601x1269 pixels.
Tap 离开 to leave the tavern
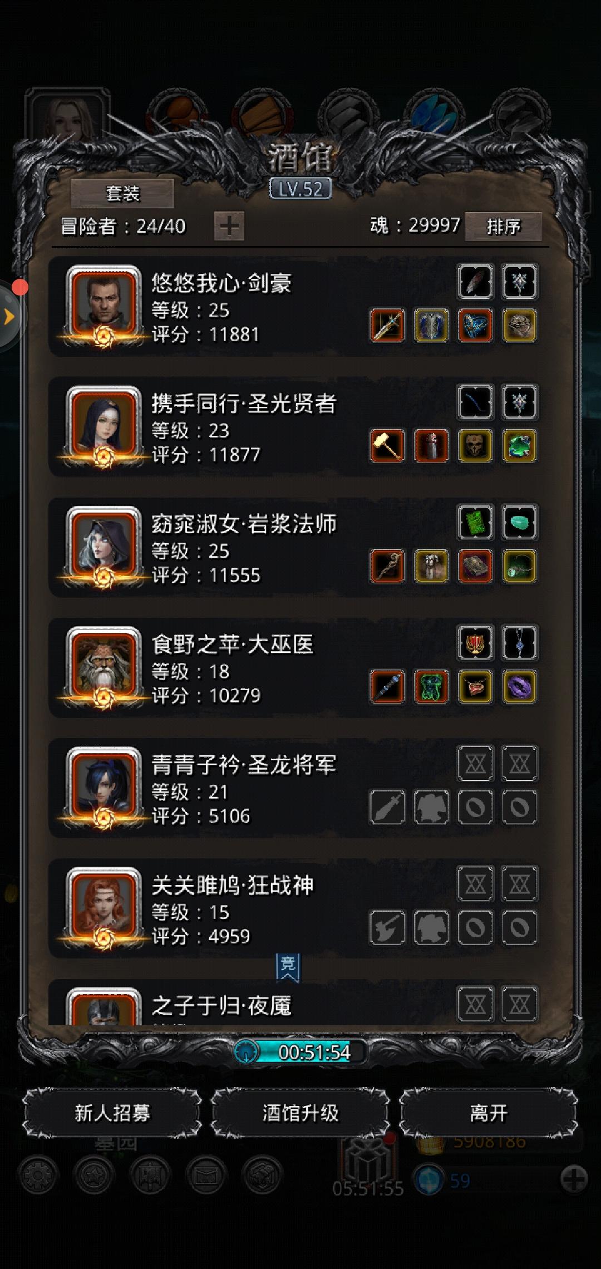489,1113
